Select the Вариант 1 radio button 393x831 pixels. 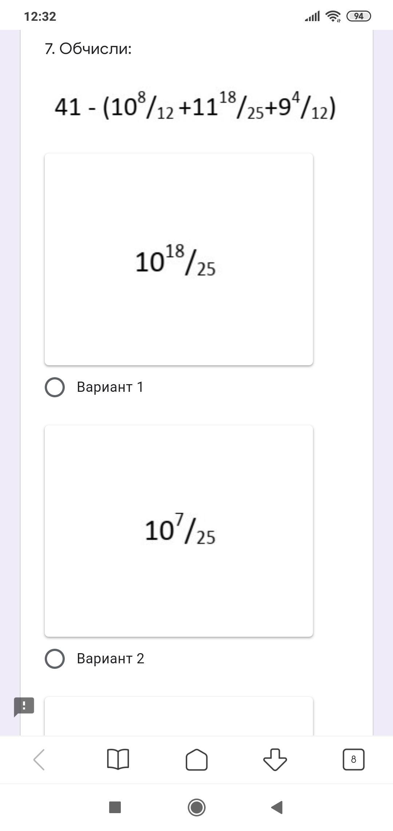click(x=55, y=387)
